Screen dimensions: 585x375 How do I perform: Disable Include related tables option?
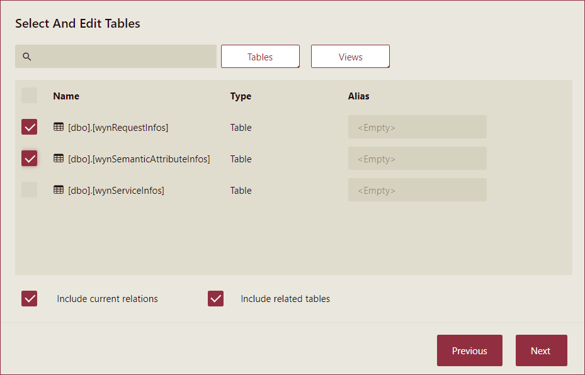[215, 298]
